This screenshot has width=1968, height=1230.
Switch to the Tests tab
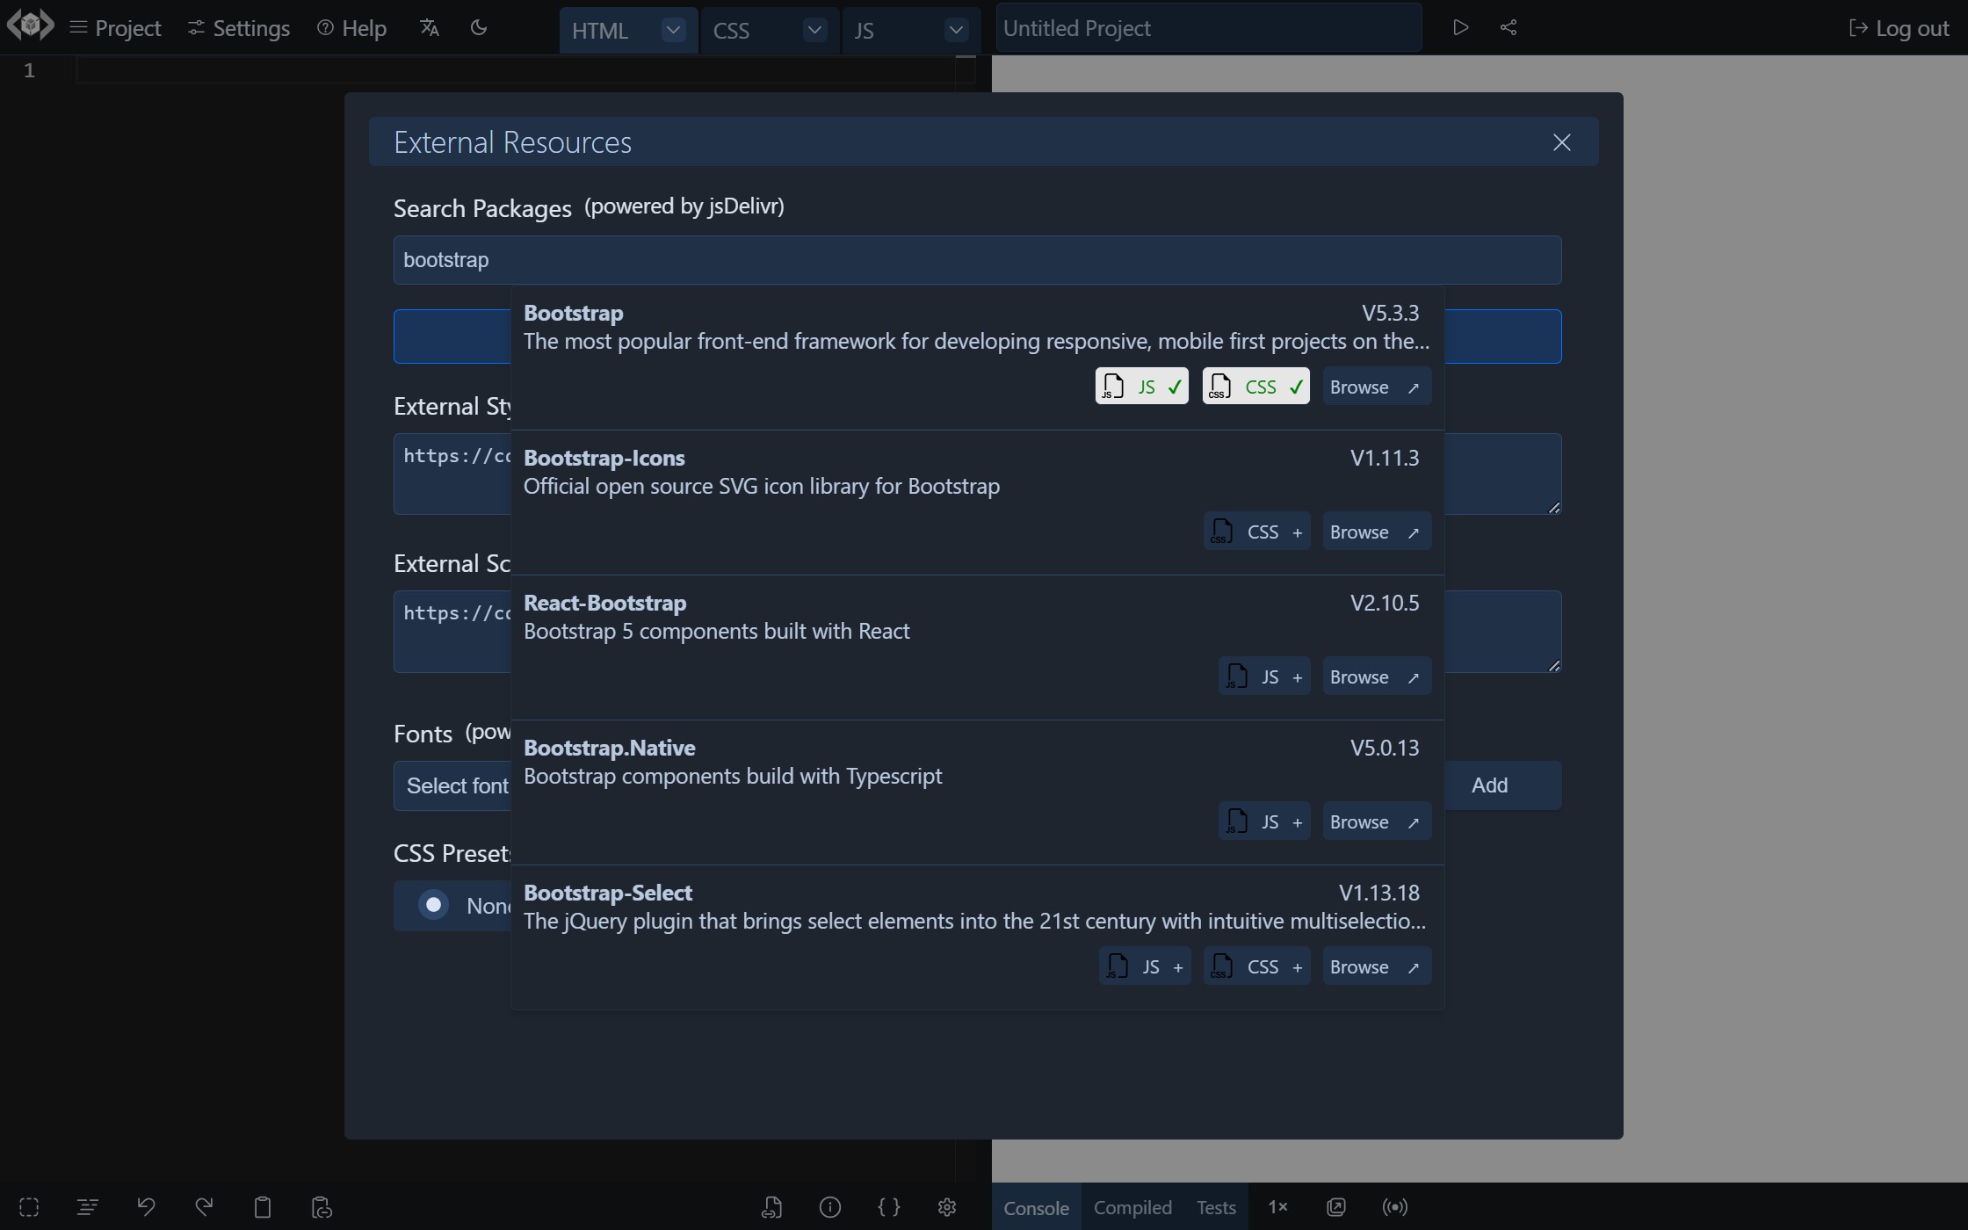click(1216, 1207)
